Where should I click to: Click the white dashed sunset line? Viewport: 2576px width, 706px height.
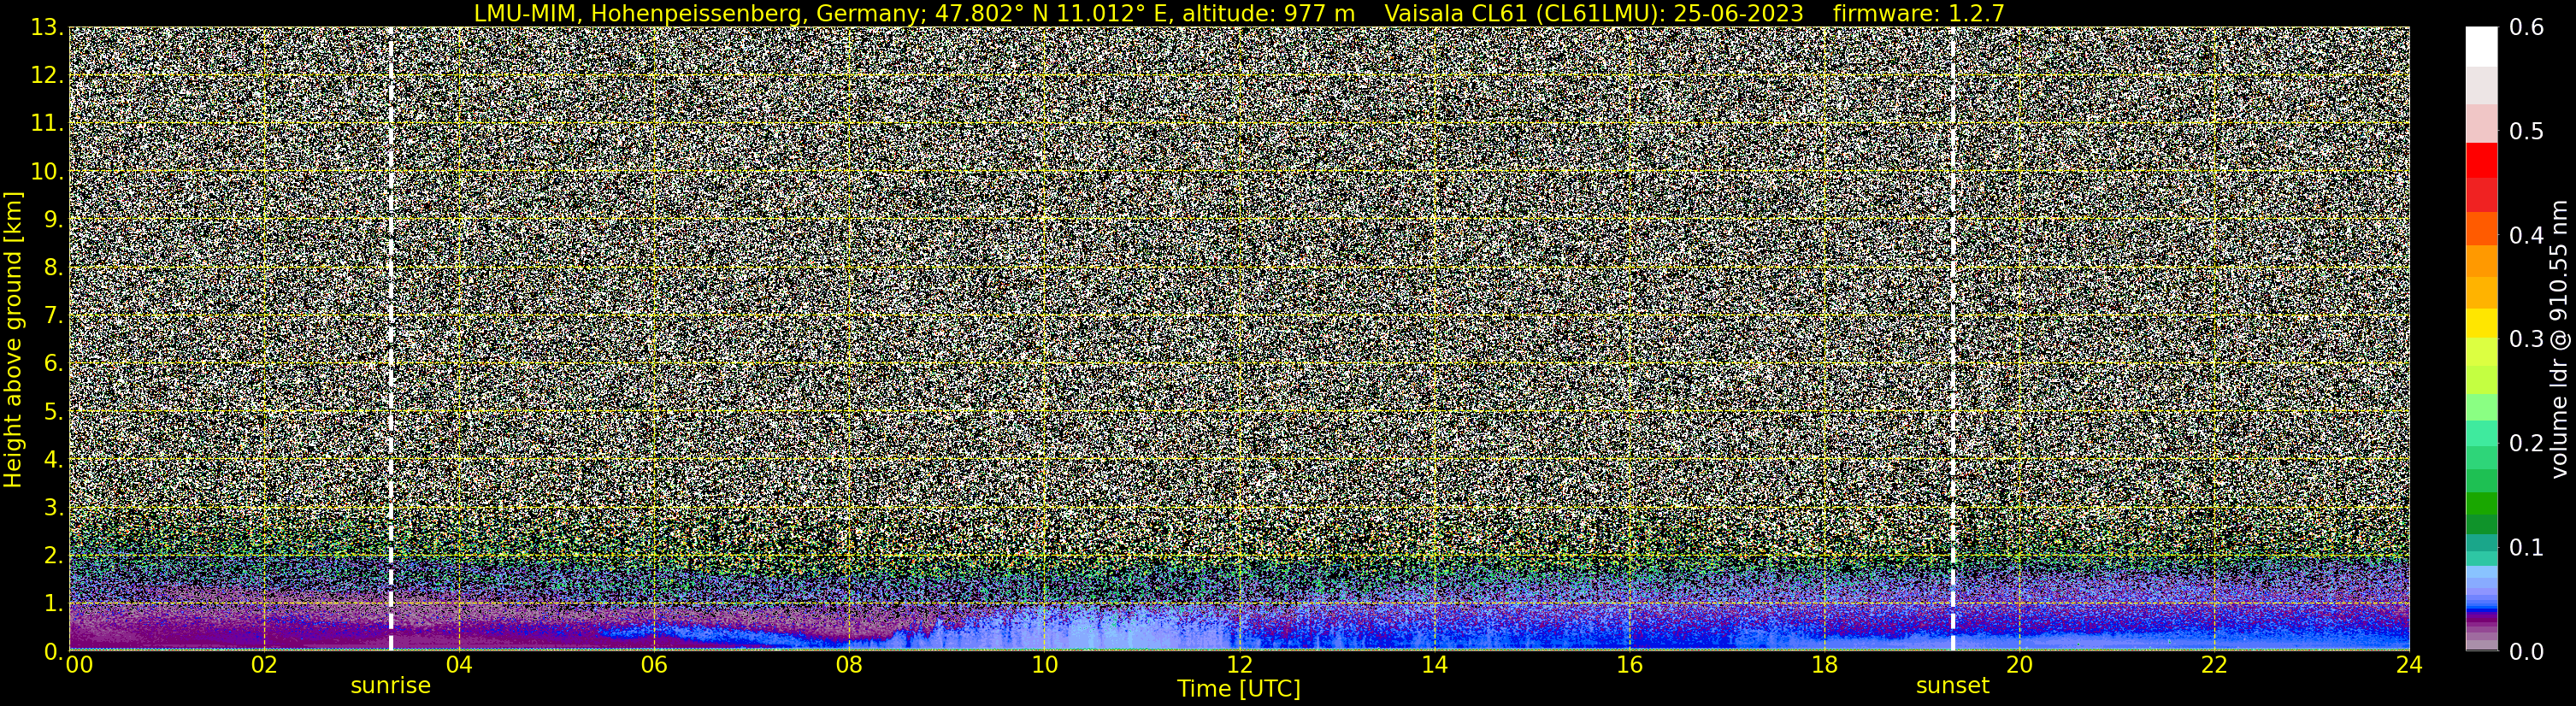coord(1952,339)
